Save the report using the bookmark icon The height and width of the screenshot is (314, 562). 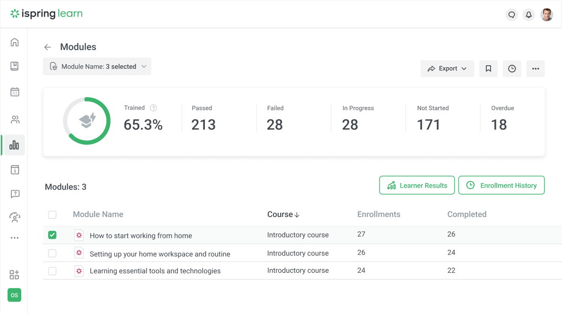point(488,69)
